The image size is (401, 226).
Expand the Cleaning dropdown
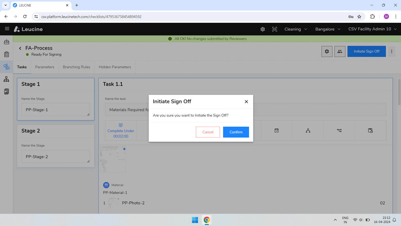click(296, 29)
